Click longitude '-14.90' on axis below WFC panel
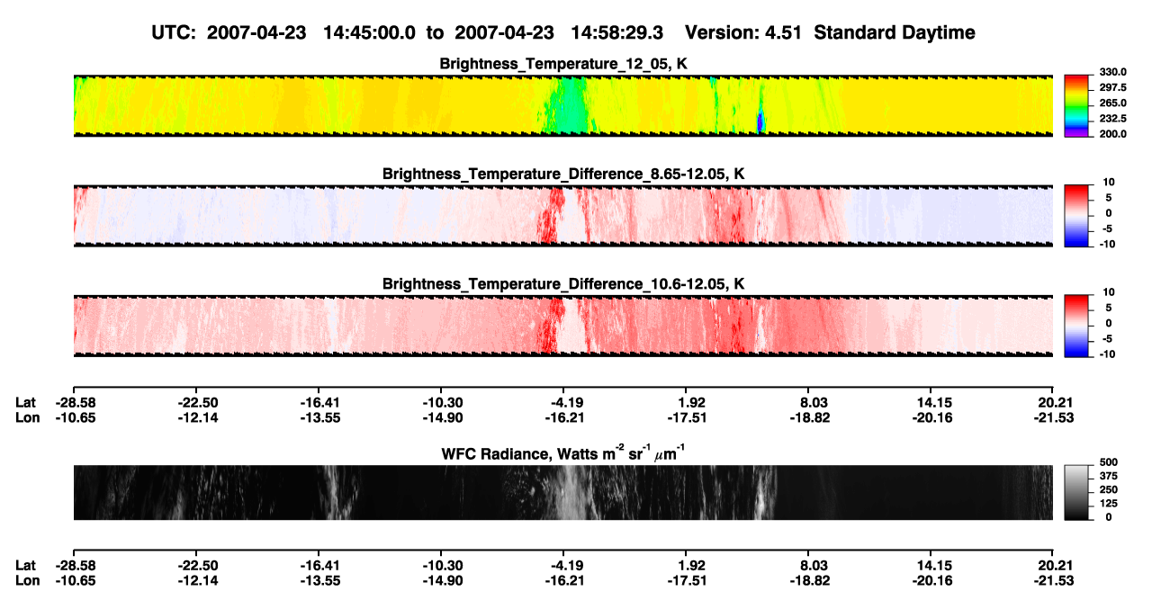The image size is (1170, 600). 441,580
